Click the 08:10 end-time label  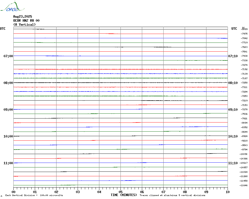233,83
